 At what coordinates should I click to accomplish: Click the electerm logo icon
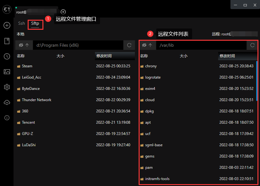(7, 9)
